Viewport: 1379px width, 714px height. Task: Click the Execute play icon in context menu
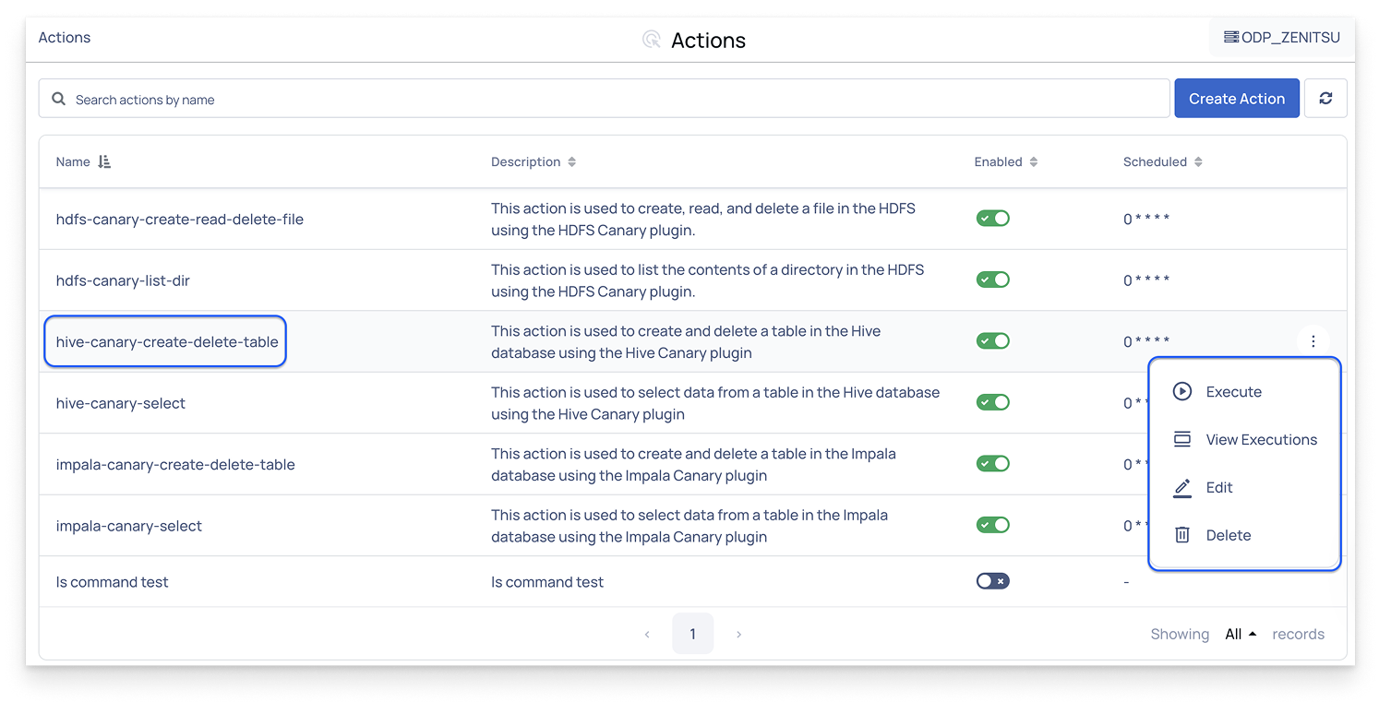[x=1181, y=391]
